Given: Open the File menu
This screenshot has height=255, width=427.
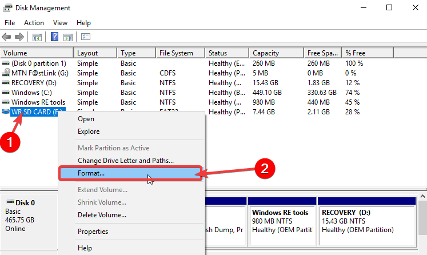Looking at the screenshot, I should [x=10, y=23].
